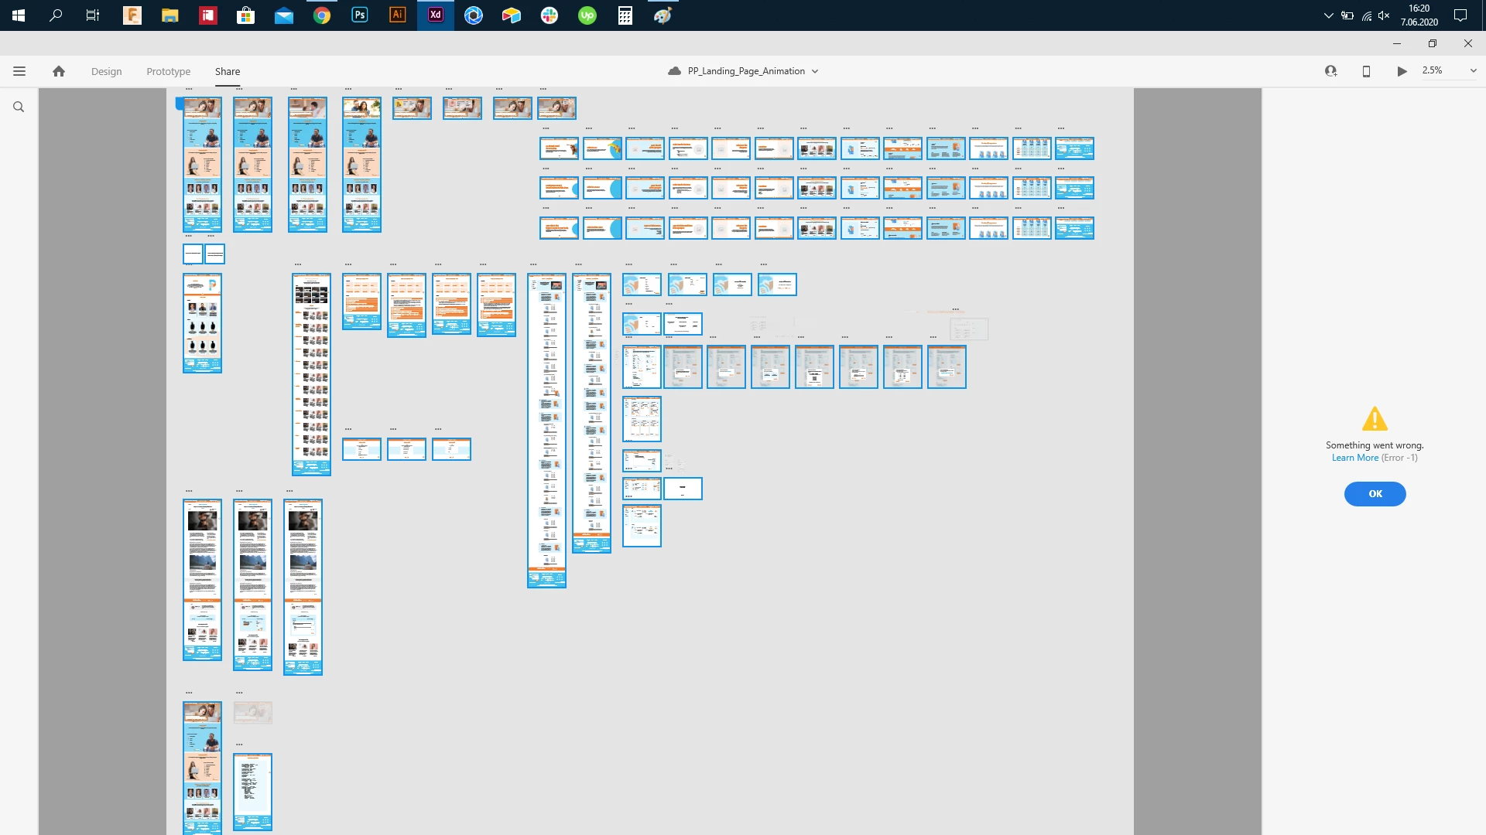Click the OK button in error panel
This screenshot has width=1486, height=835.
[1375, 493]
